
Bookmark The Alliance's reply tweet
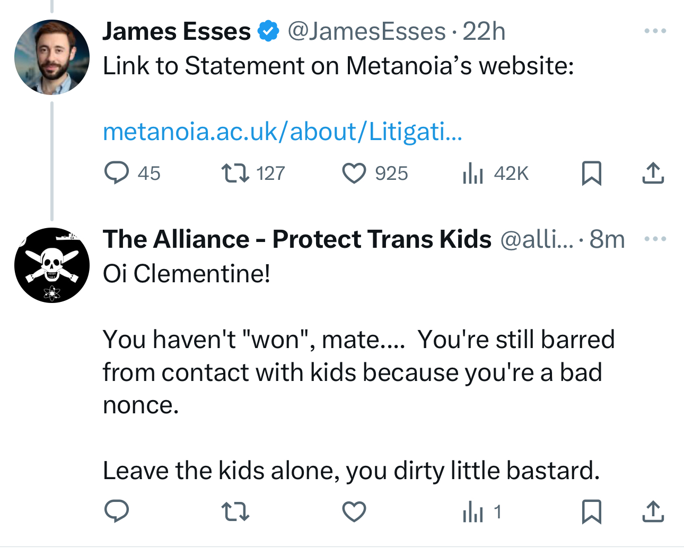point(592,511)
